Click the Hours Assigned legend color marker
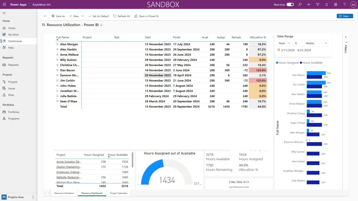The image size is (358, 201). (277, 63)
